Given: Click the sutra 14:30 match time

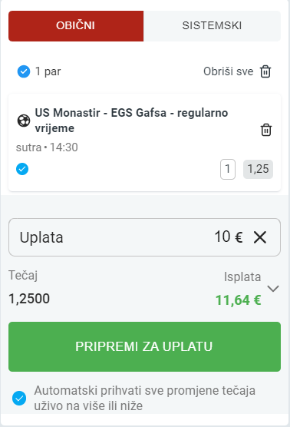Looking at the screenshot, I should coord(47,147).
